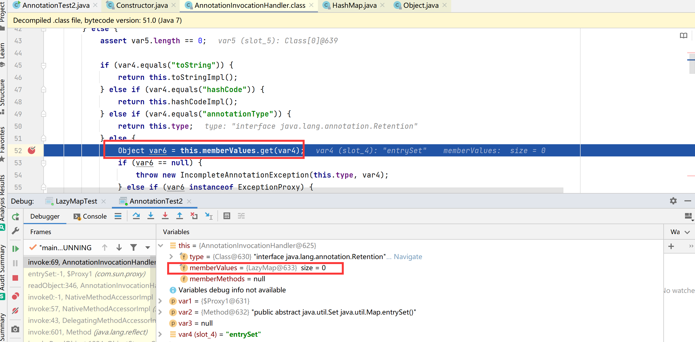Click the Force Step Into red arrow icon
This screenshot has height=342, width=695.
(165, 216)
